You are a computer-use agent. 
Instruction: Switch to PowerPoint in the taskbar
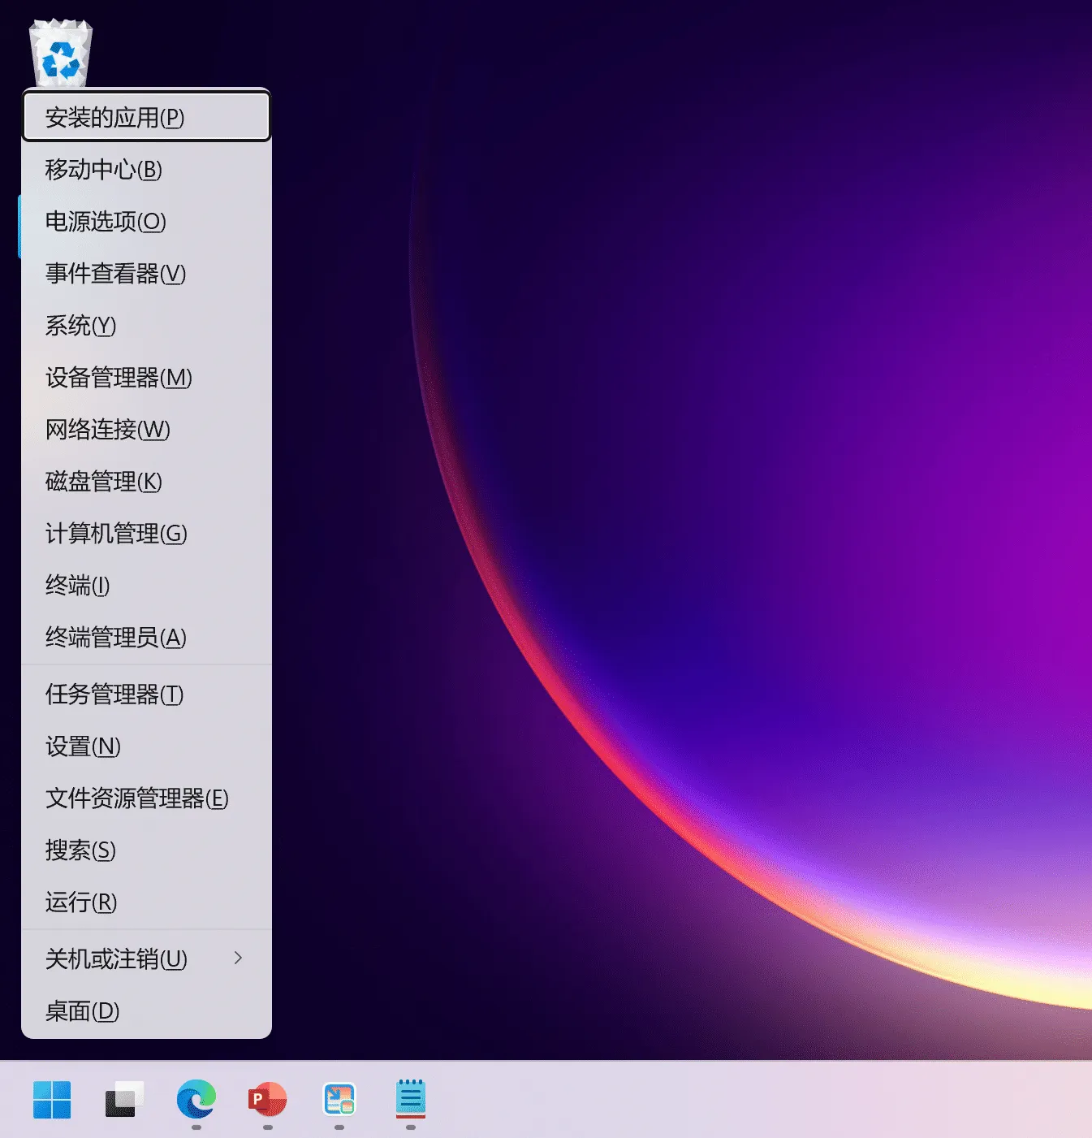point(267,1100)
